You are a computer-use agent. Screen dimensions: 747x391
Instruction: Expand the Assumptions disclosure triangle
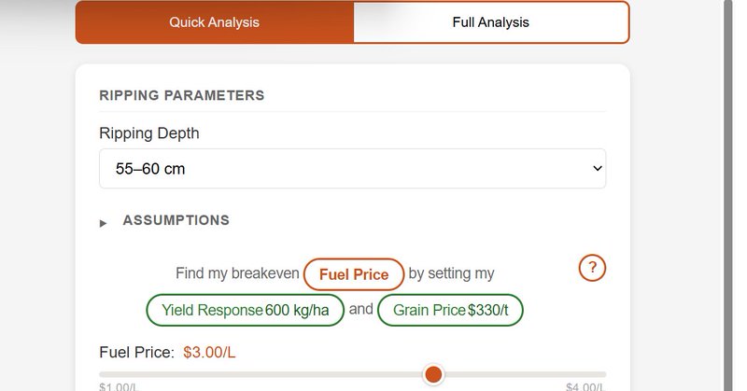tap(104, 223)
